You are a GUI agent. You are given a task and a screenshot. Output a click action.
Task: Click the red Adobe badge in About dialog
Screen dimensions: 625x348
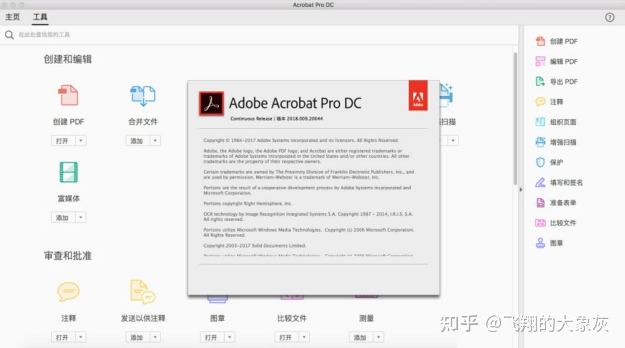(418, 96)
